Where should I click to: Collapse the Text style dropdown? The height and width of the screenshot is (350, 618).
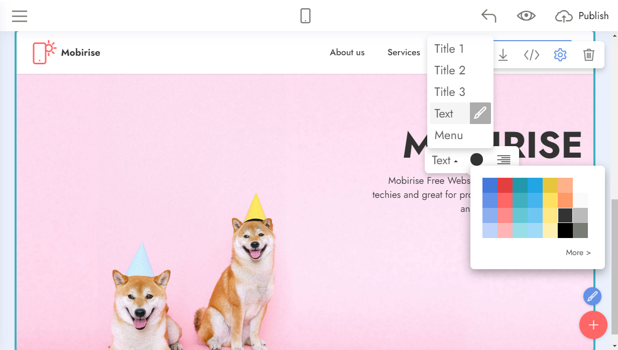pyautogui.click(x=445, y=161)
